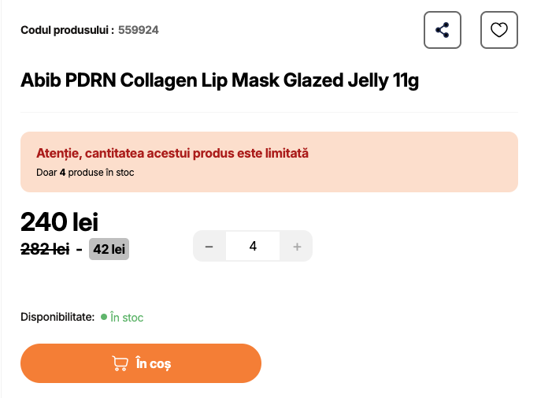Click the Disponibilitate label

click(57, 317)
